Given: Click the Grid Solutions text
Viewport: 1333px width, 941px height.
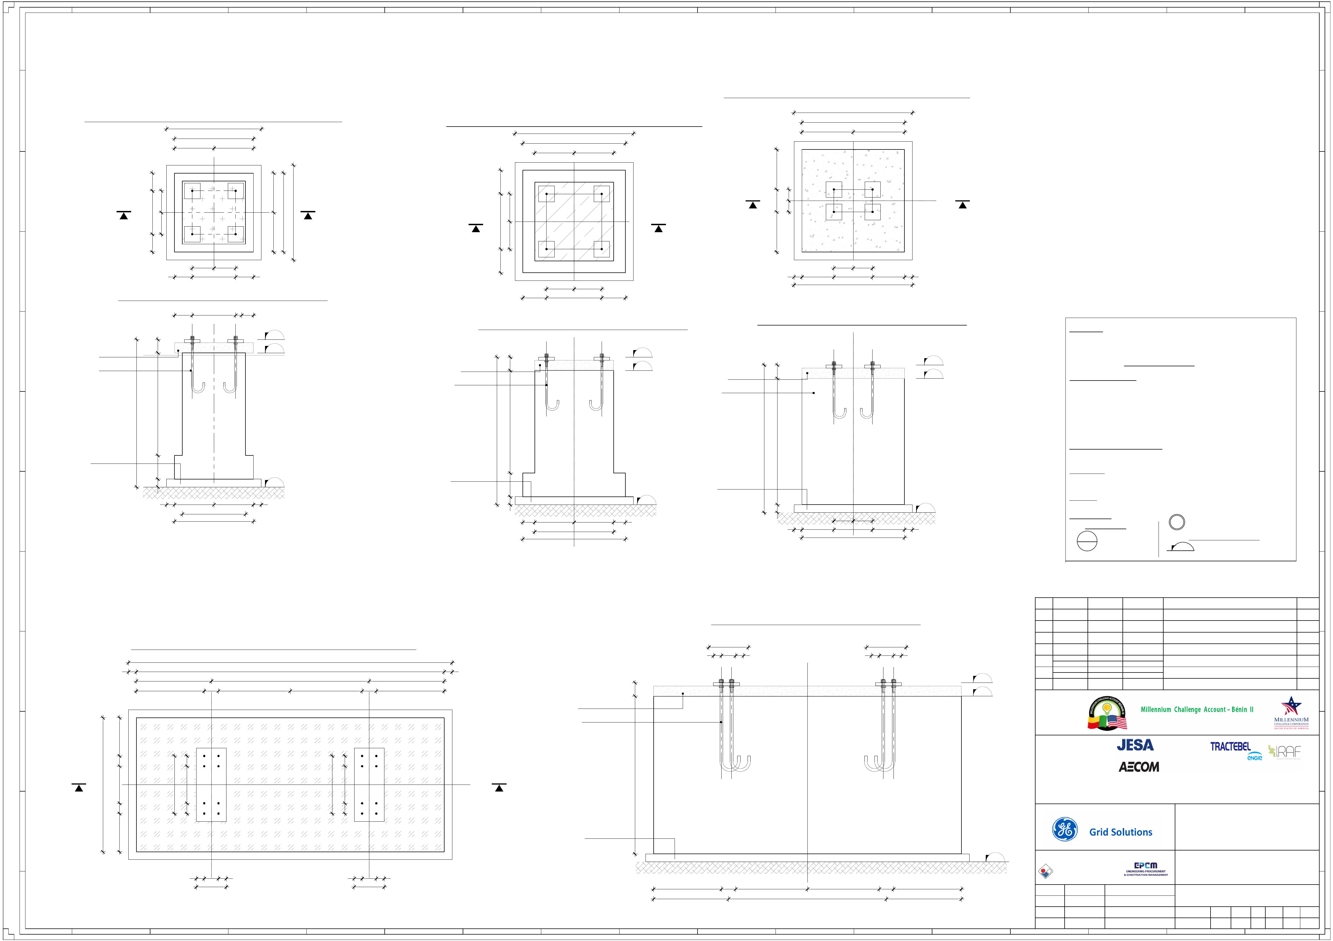Looking at the screenshot, I should point(1121,832).
